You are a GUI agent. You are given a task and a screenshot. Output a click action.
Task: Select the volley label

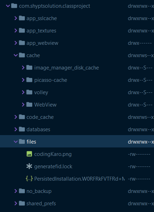pyautogui.click(x=41, y=92)
